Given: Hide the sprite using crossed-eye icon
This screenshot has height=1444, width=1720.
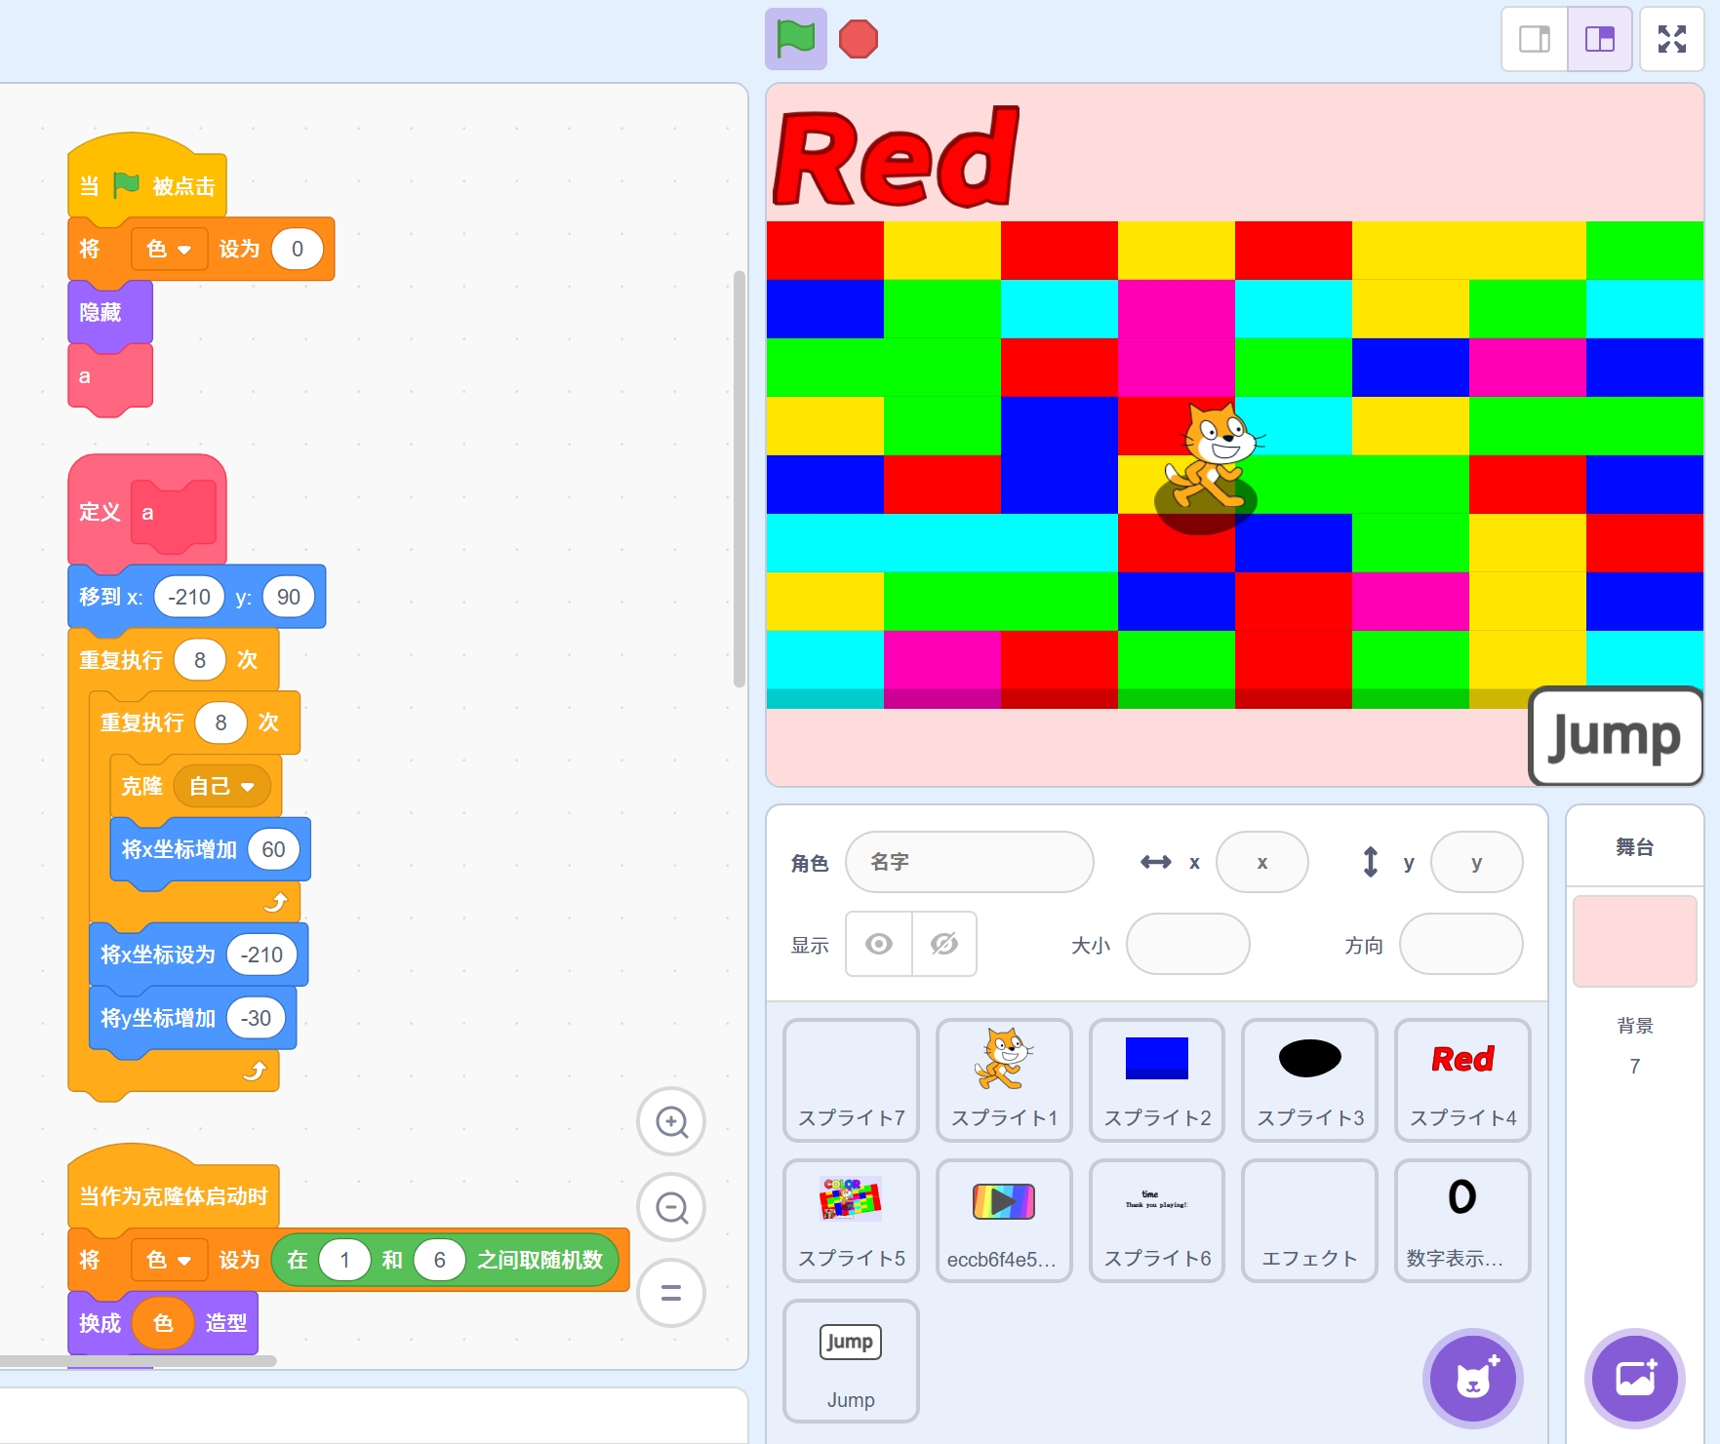Looking at the screenshot, I should click(943, 944).
